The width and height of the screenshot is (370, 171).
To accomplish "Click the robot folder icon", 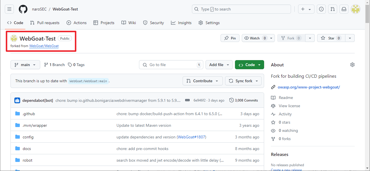I will [18, 160].
